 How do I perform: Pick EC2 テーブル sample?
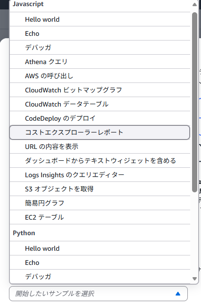(100, 217)
